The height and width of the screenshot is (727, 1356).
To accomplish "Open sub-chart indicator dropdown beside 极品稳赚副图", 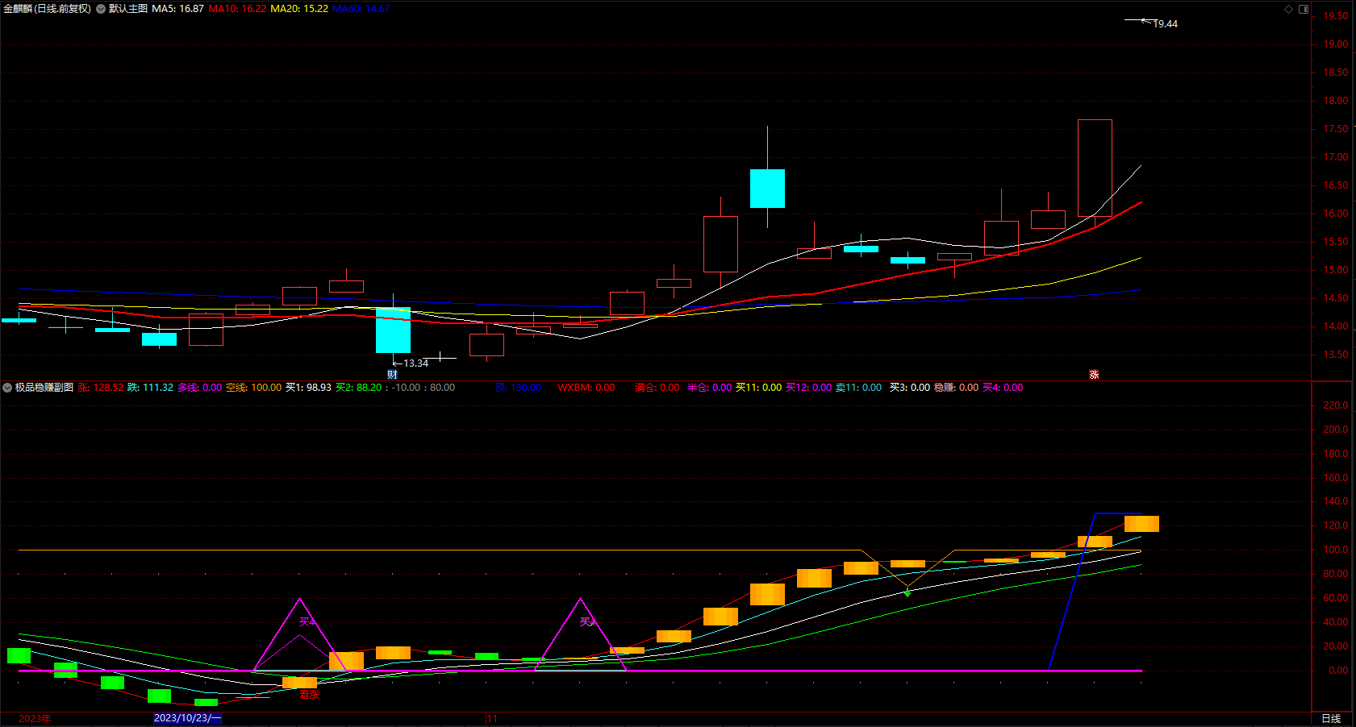I will click(7, 388).
